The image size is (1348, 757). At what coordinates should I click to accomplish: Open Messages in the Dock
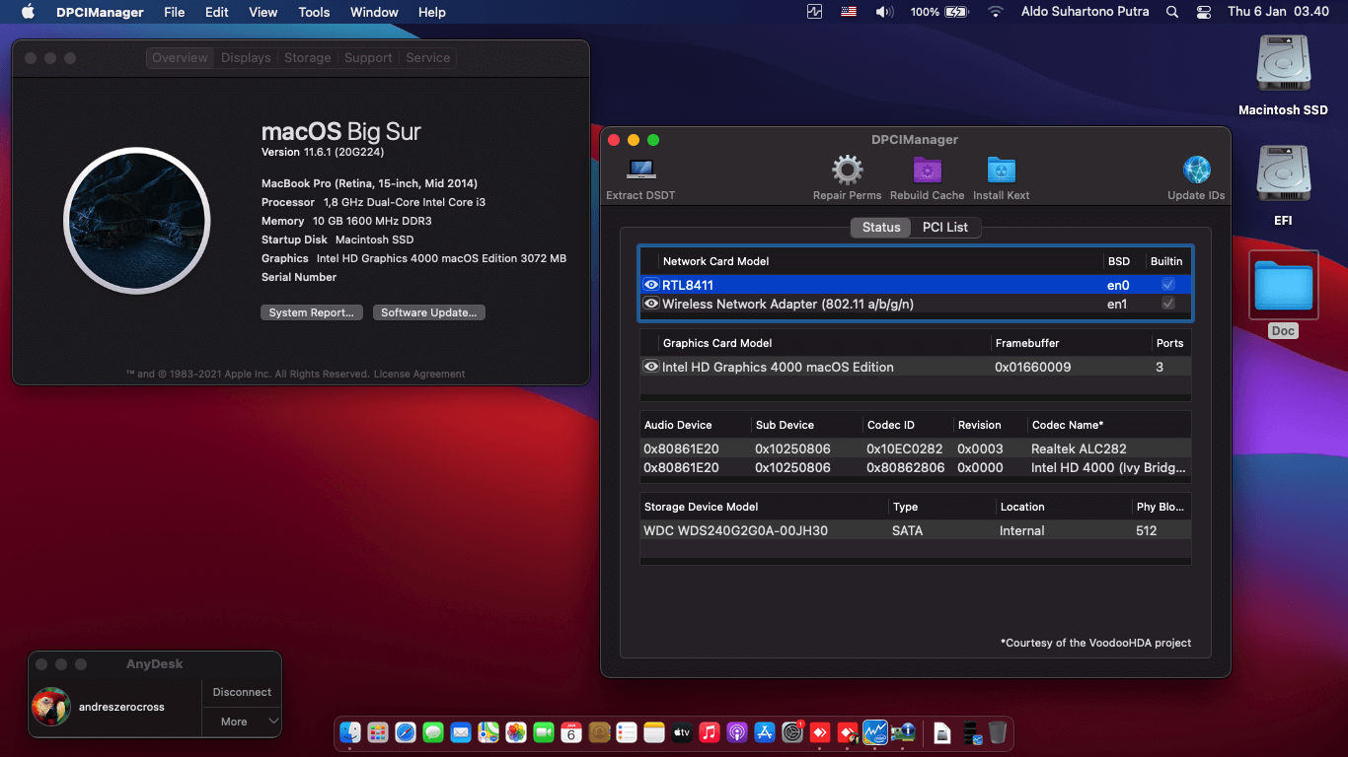tap(433, 732)
